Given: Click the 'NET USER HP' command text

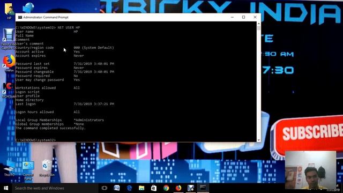Looking at the screenshot, I should (69, 27).
